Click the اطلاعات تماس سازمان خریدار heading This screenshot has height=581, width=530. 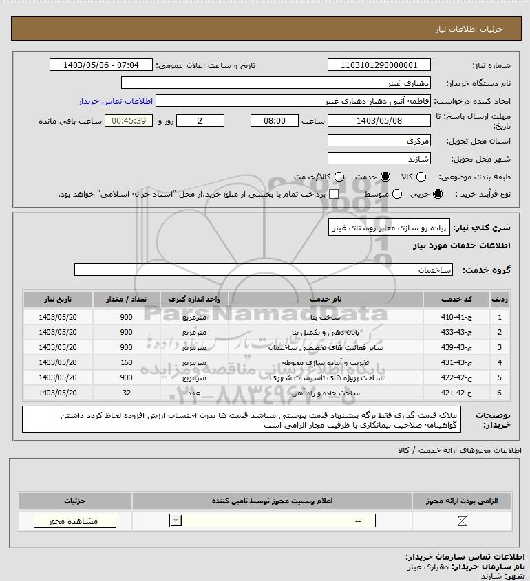click(x=465, y=557)
